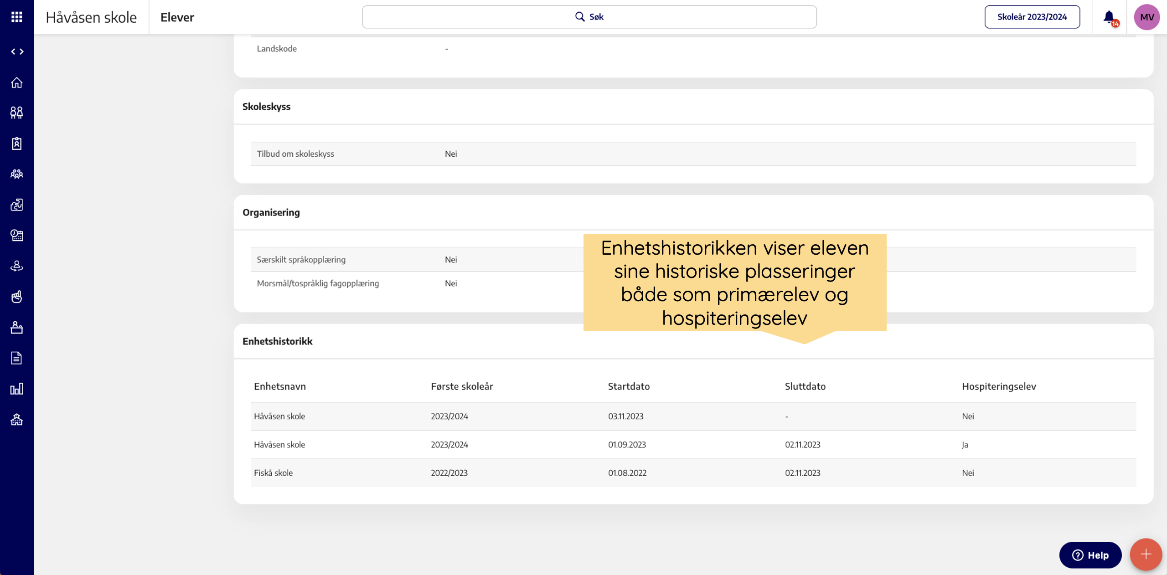The width and height of the screenshot is (1167, 575).
Task: Click start date 03.11.2023
Action: tap(625, 416)
